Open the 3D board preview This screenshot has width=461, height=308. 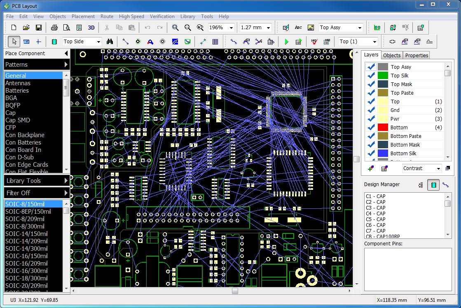point(91,28)
